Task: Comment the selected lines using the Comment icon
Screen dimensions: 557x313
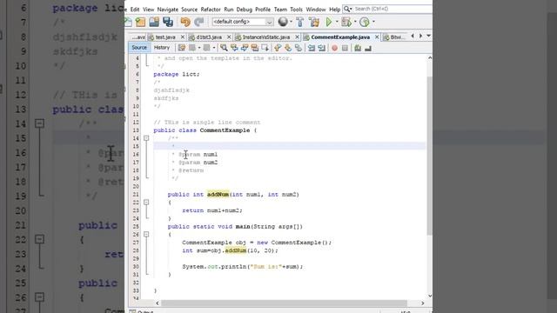Action: tap(358, 48)
